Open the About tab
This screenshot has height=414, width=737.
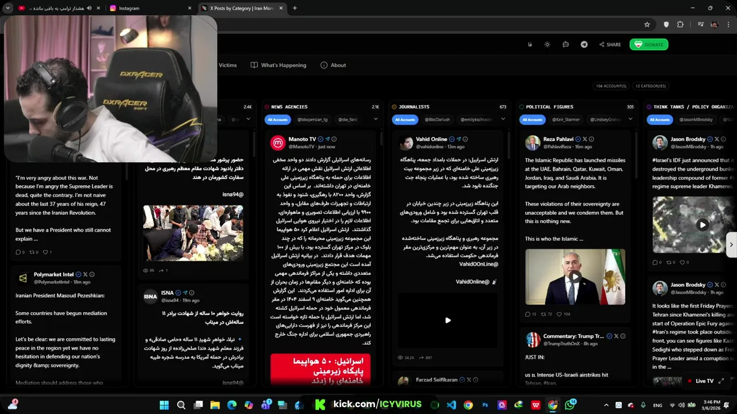[x=333, y=65]
